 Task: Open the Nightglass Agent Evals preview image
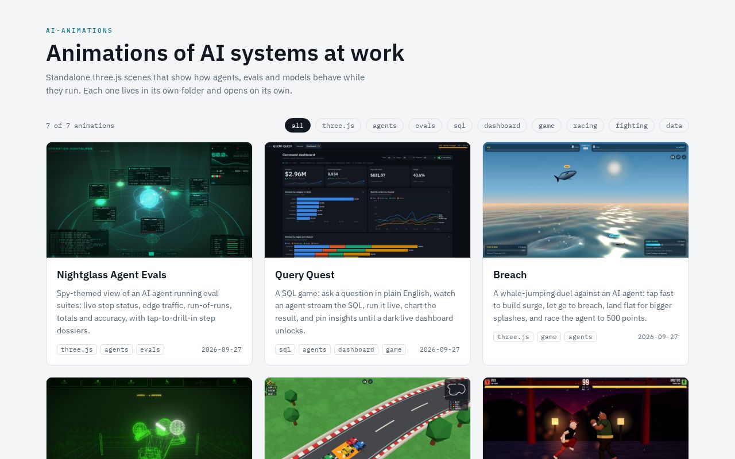[x=149, y=200]
